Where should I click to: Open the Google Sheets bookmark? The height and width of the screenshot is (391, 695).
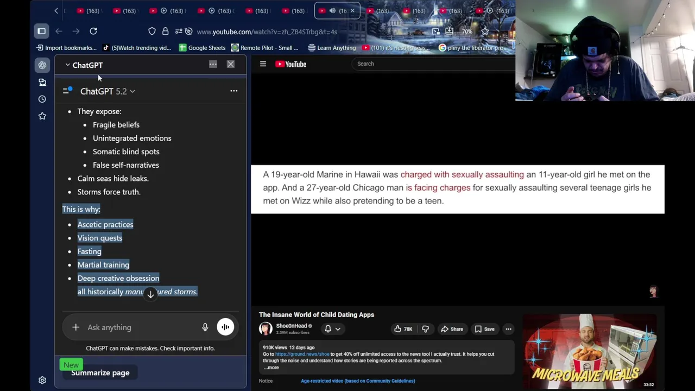202,48
